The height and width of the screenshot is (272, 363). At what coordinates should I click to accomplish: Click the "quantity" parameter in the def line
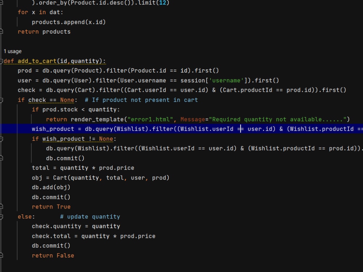(85, 61)
